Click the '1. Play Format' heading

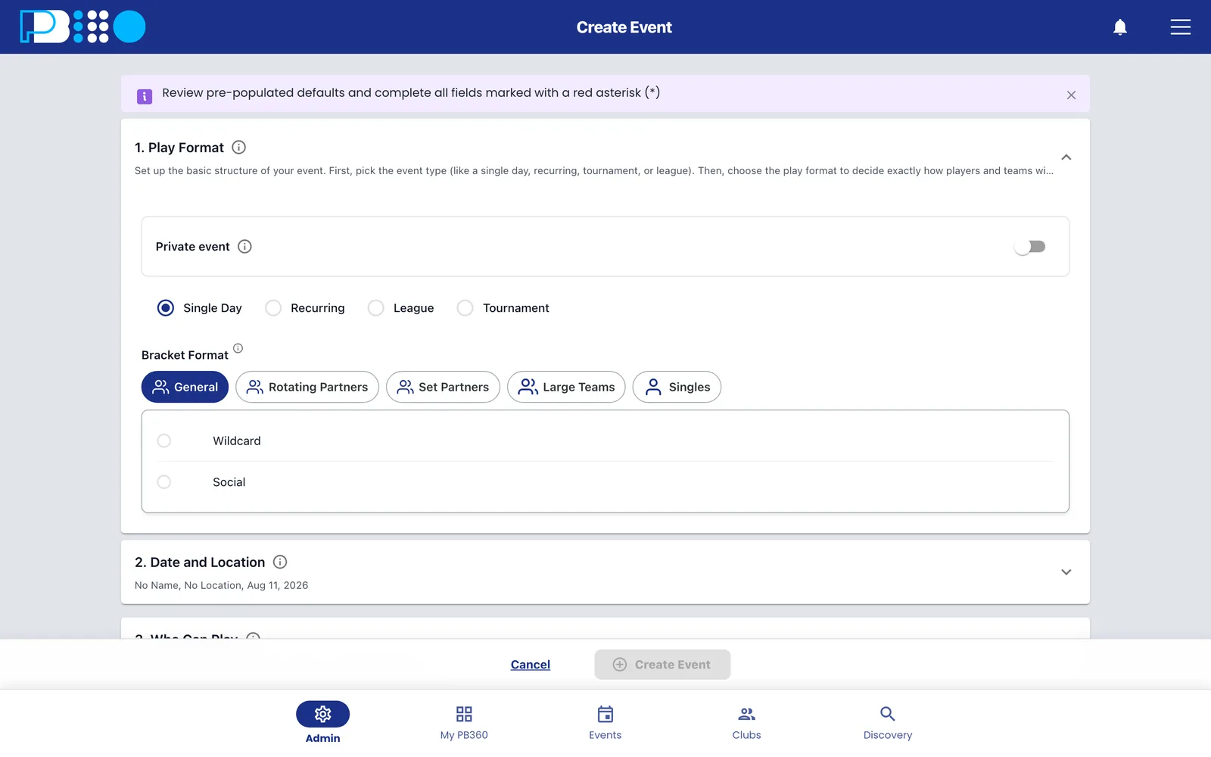(179, 148)
